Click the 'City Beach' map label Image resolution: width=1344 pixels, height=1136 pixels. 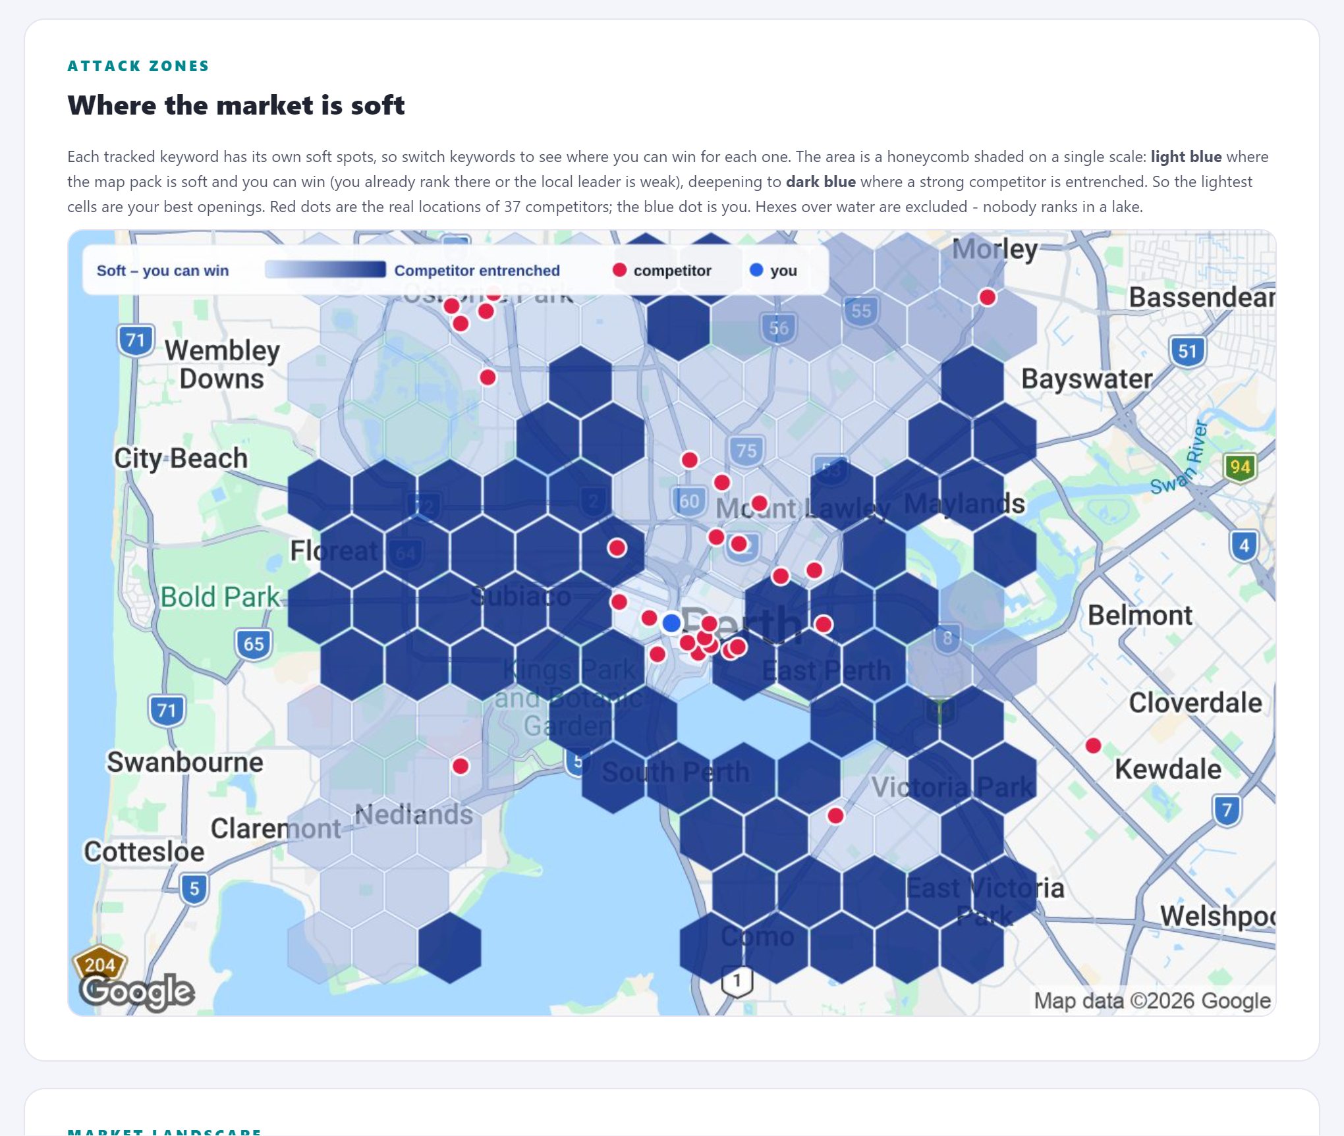[181, 458]
